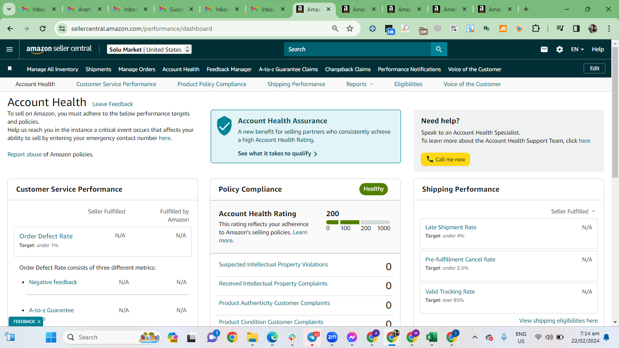
Task: Click the Account Health Rating progress bar
Action: pyautogui.click(x=358, y=222)
